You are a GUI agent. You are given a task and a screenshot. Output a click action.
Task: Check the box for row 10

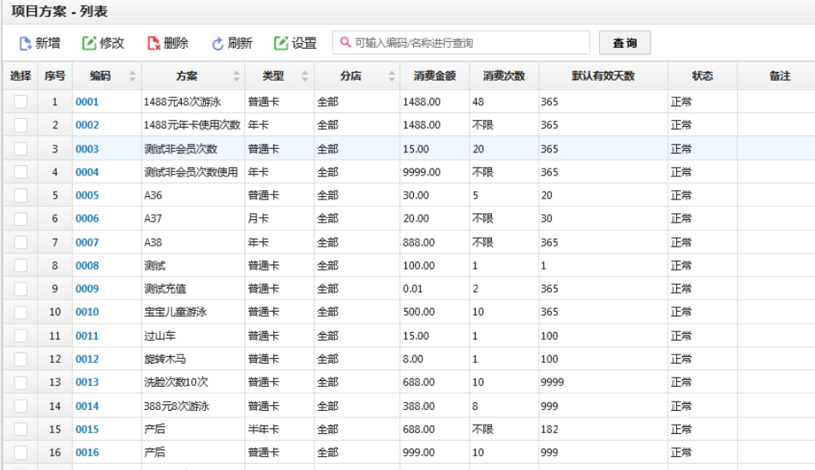tap(21, 312)
